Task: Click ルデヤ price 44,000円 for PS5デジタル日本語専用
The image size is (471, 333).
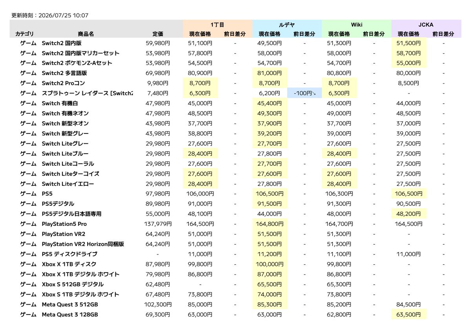Action: pos(270,214)
